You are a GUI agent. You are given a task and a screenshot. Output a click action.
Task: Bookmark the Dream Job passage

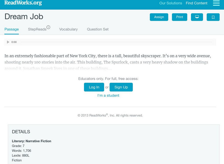213,17
